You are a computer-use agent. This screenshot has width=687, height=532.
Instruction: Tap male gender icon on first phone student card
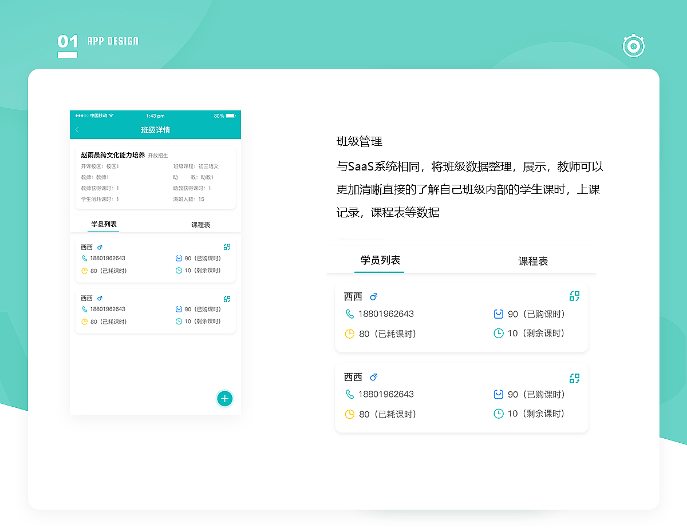[x=100, y=247]
